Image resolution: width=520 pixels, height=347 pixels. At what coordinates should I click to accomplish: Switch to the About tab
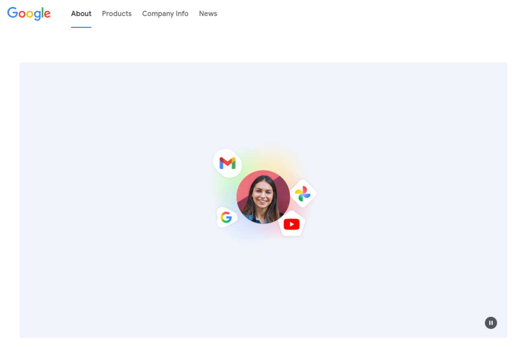pos(81,13)
